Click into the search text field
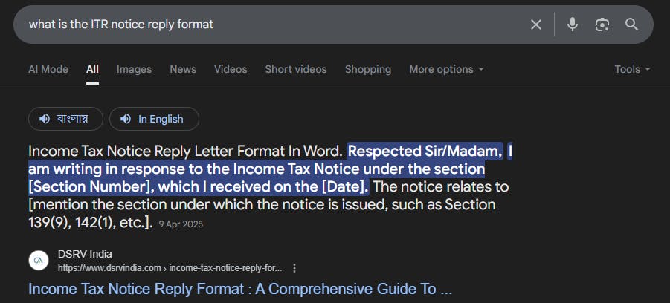 [268, 25]
